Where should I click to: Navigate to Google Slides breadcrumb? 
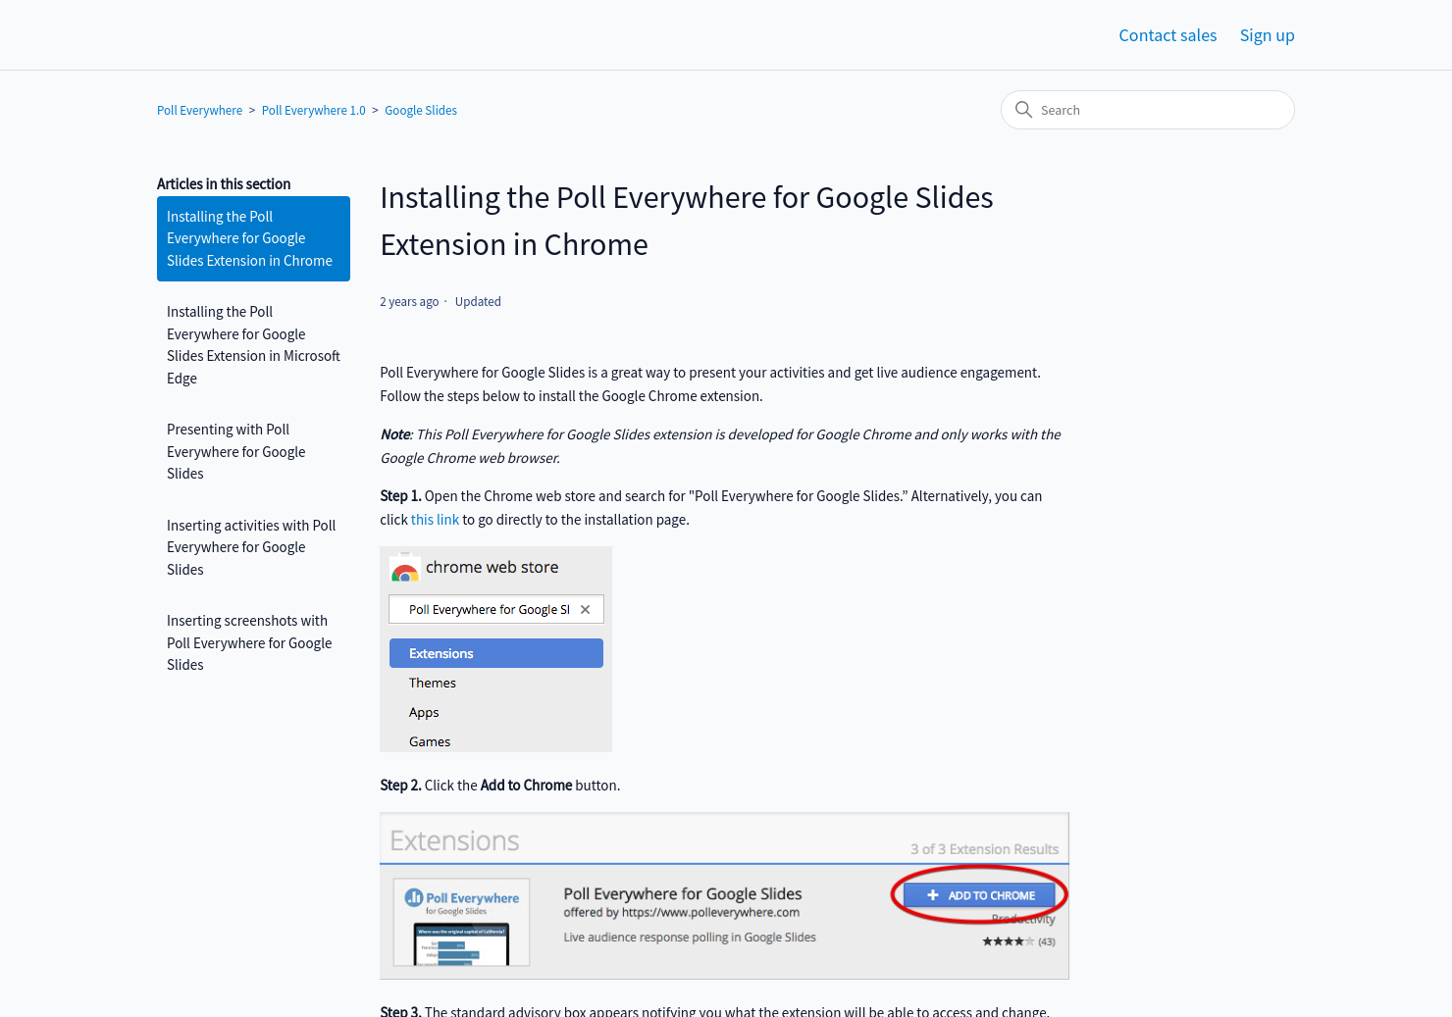[421, 111]
